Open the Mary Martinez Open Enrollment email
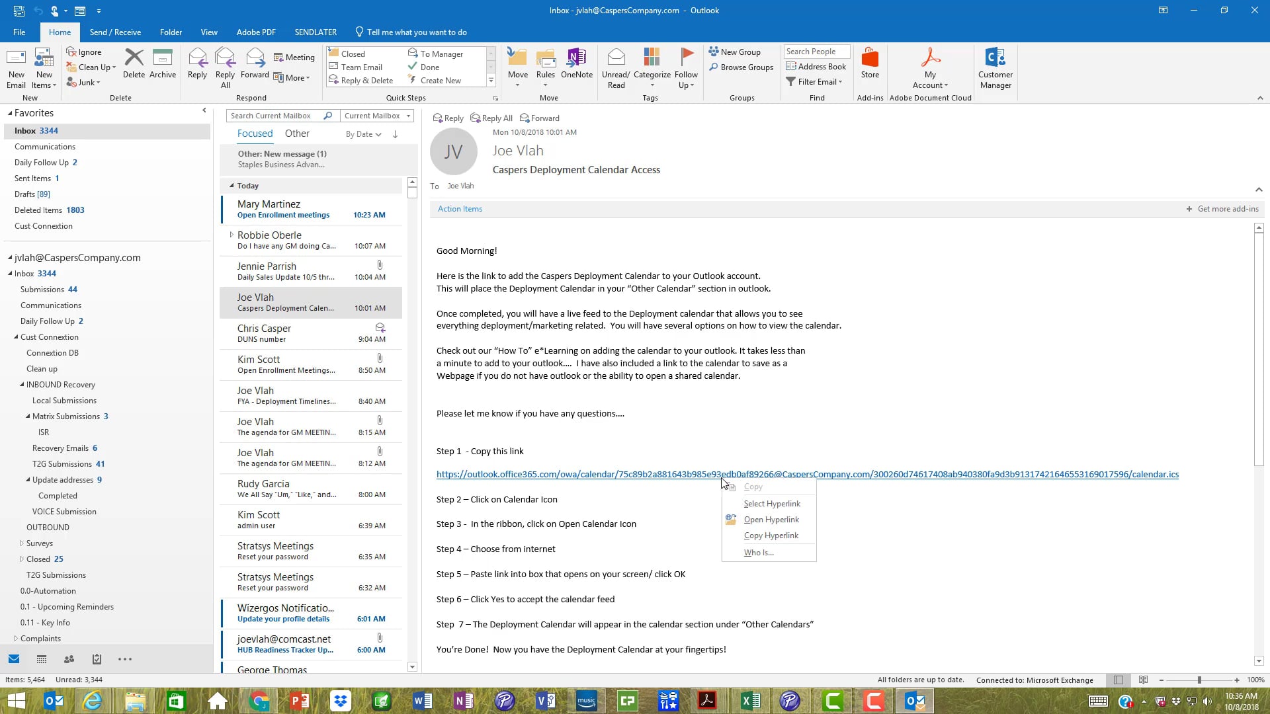Screen dimensions: 1270x714 (x=311, y=209)
